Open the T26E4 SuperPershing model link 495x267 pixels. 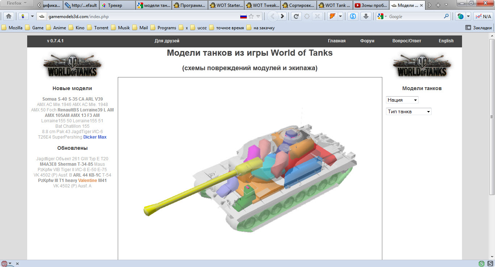[x=60, y=137]
